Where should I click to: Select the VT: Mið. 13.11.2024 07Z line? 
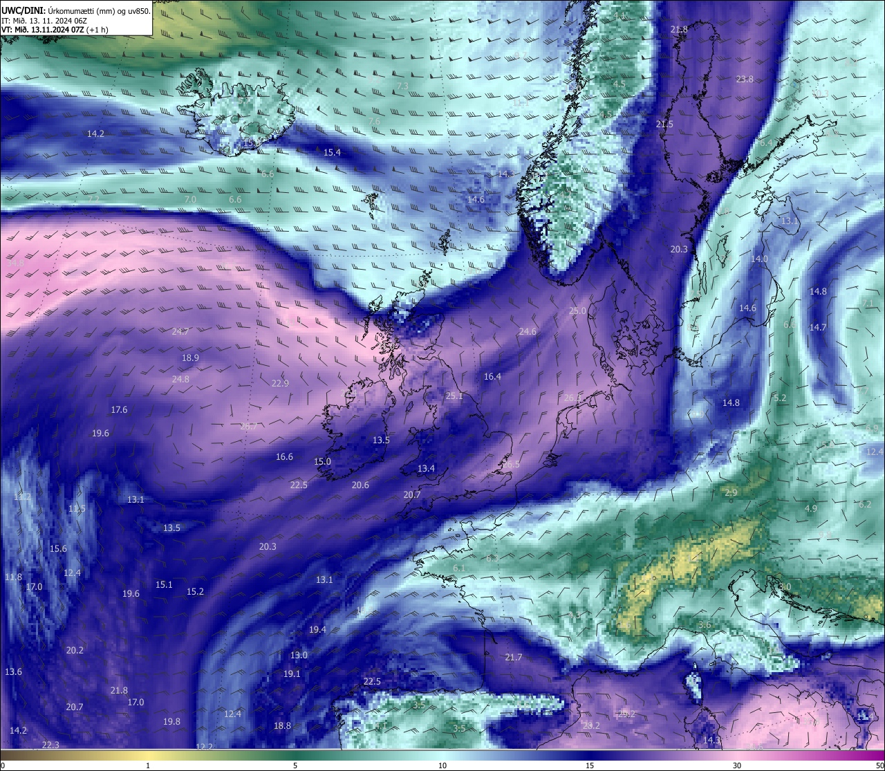(55, 30)
